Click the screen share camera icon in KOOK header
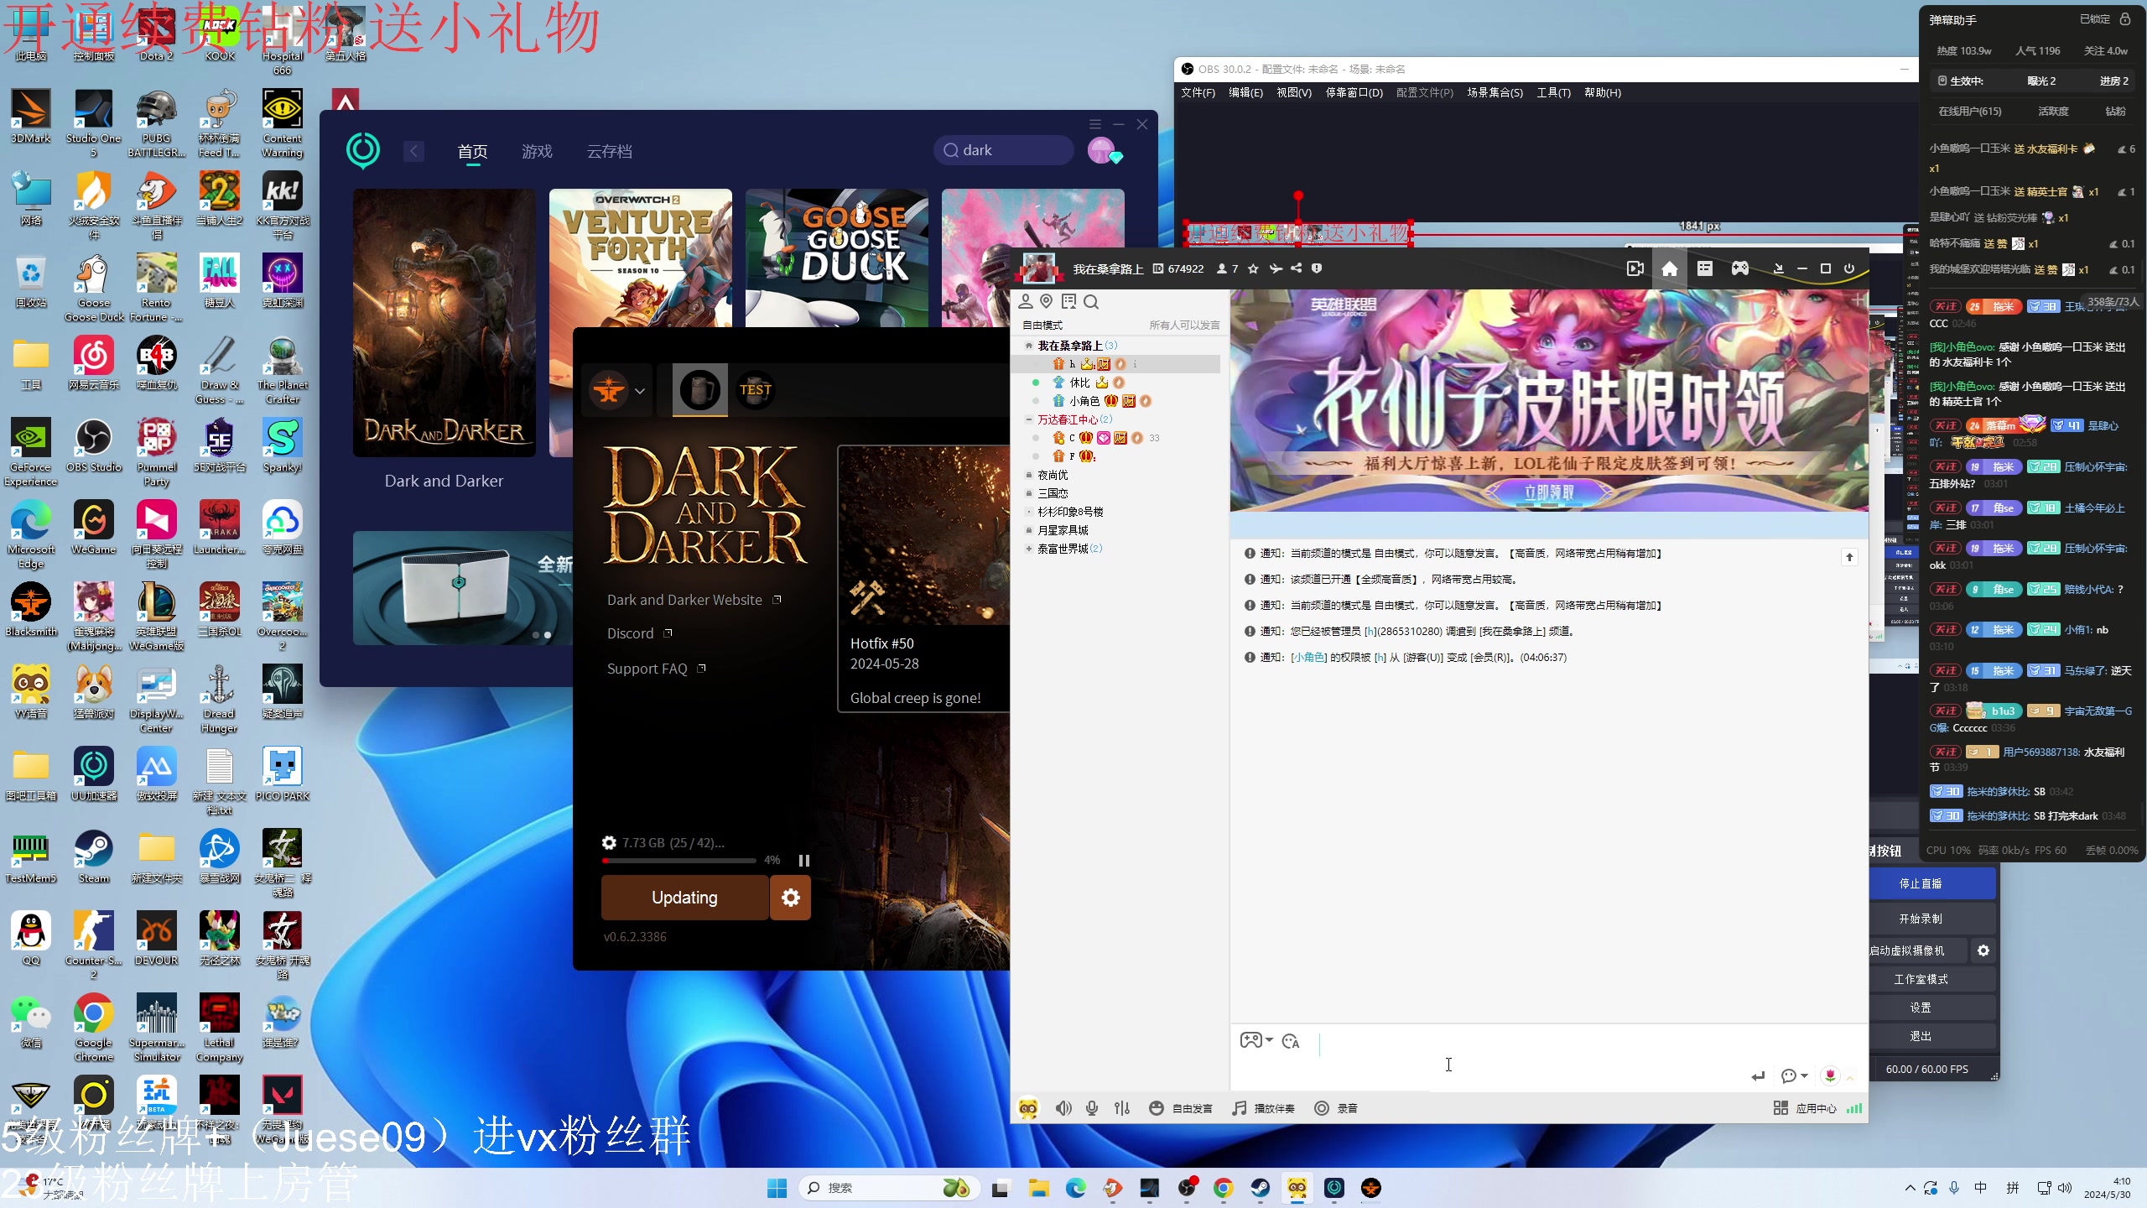 1635,268
